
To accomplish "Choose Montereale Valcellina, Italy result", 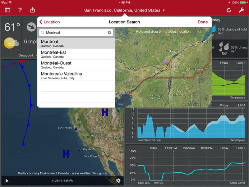I will [x=76, y=76].
